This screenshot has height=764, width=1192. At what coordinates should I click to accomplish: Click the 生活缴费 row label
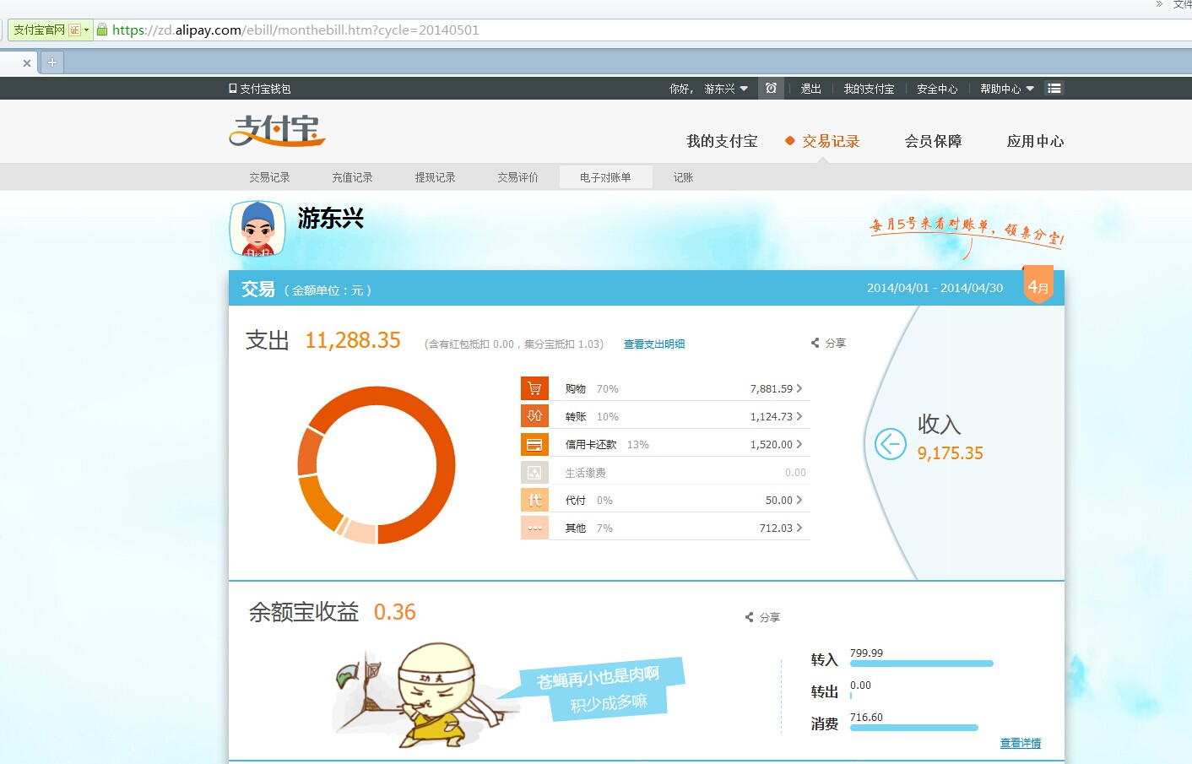pyautogui.click(x=585, y=473)
